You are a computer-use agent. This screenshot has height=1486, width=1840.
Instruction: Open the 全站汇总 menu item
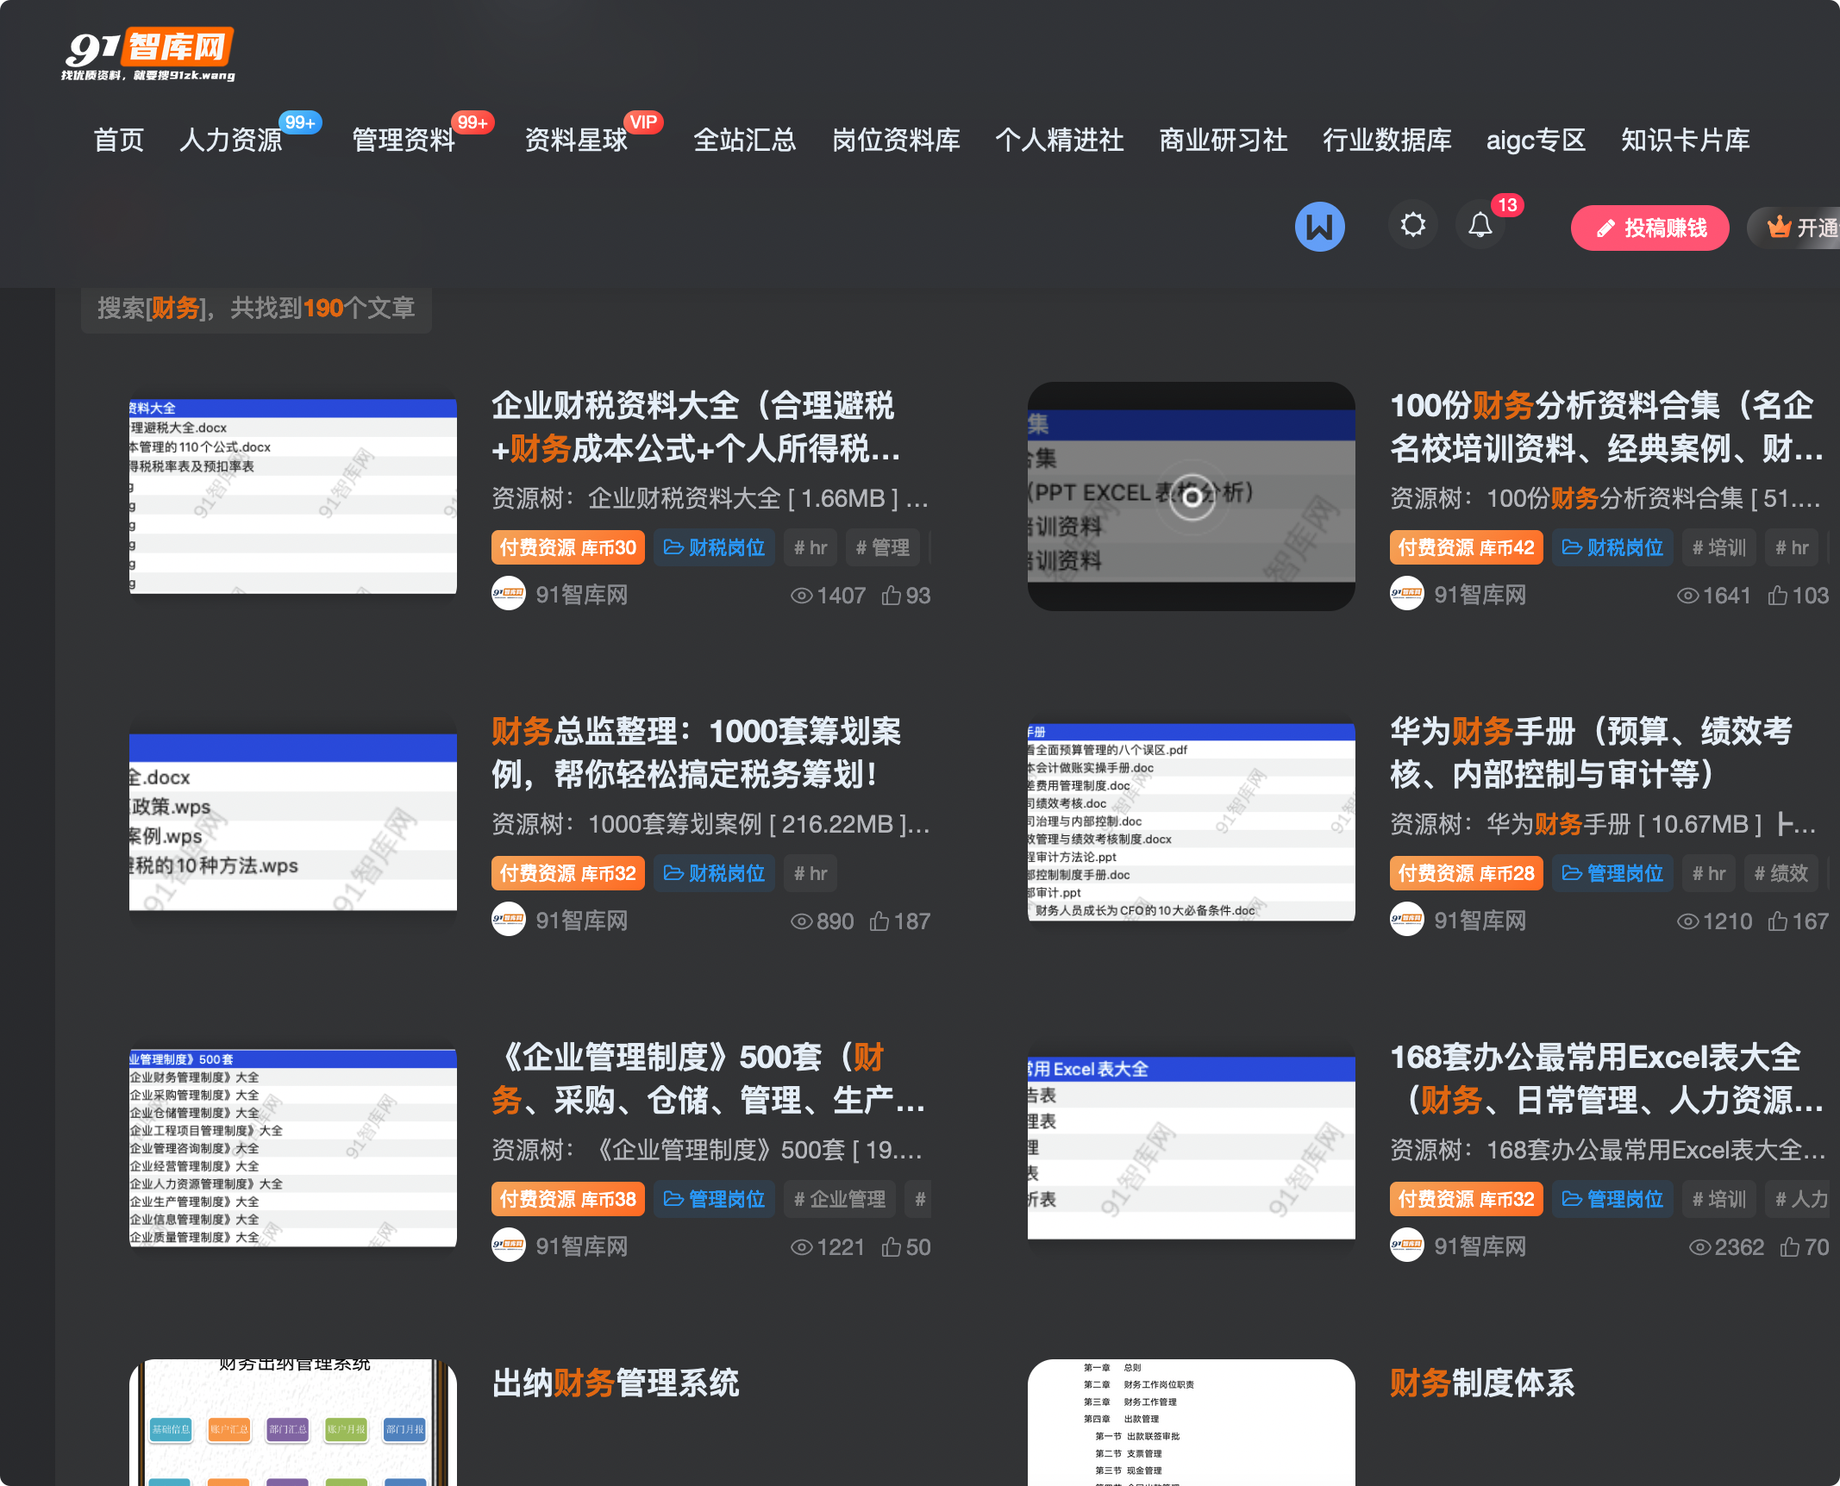[x=745, y=140]
